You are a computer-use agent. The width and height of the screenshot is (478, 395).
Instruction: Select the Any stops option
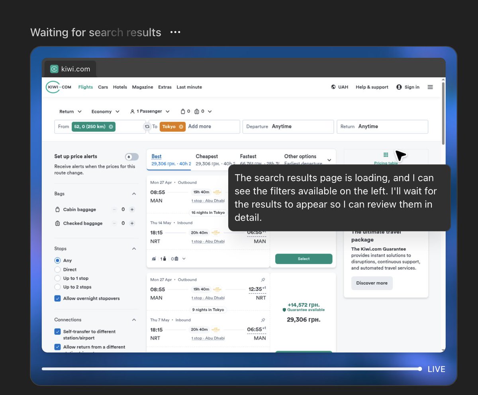[57, 261]
